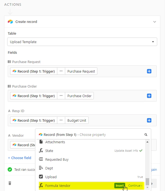Select Record (Step 1: Trigger) in Purchase Request
Screen dimensions: 165x191
click(x=34, y=71)
